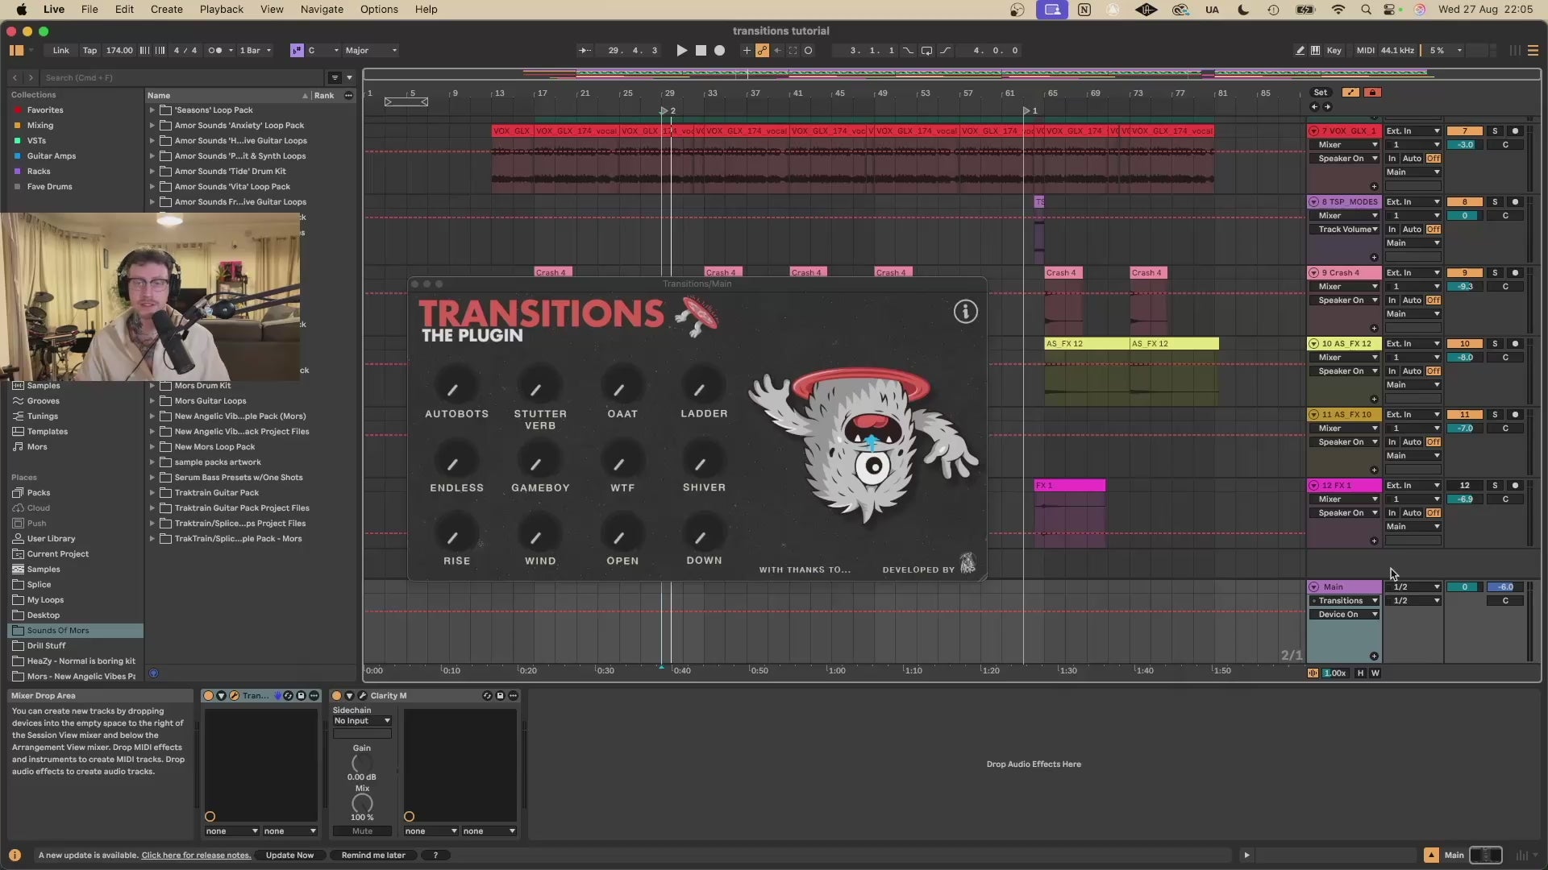The image size is (1548, 870).
Task: Solo track 12 FX 1
Action: point(1495,485)
